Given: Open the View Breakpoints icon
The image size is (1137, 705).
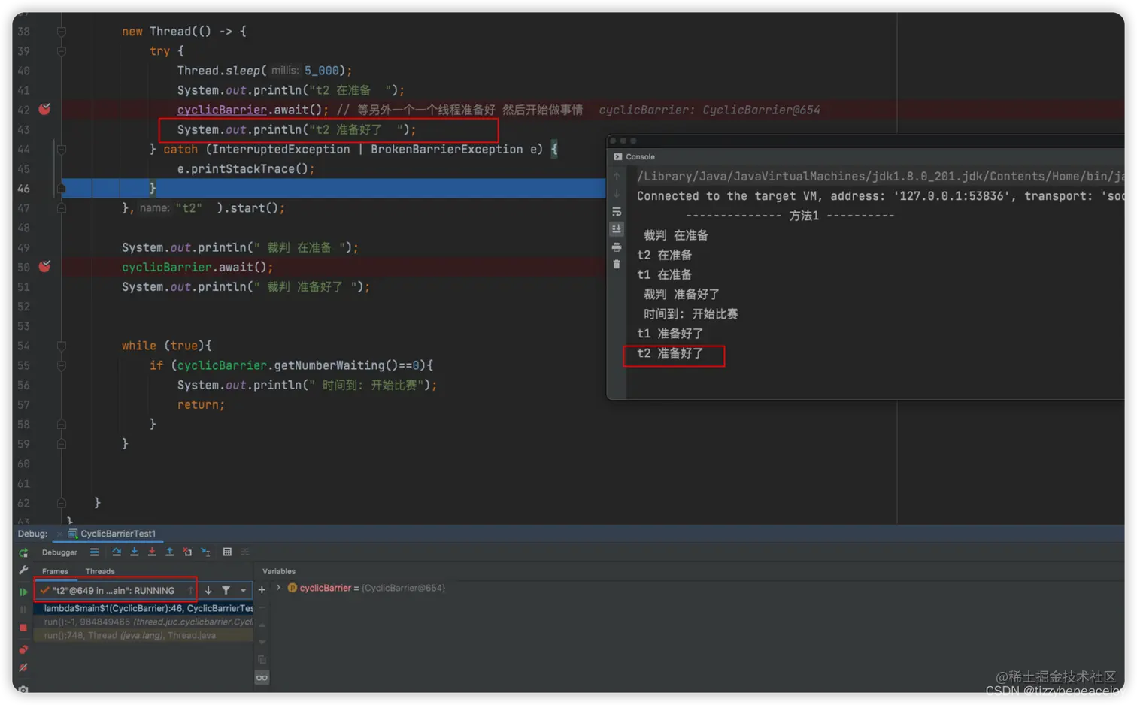Looking at the screenshot, I should pyautogui.click(x=23, y=649).
